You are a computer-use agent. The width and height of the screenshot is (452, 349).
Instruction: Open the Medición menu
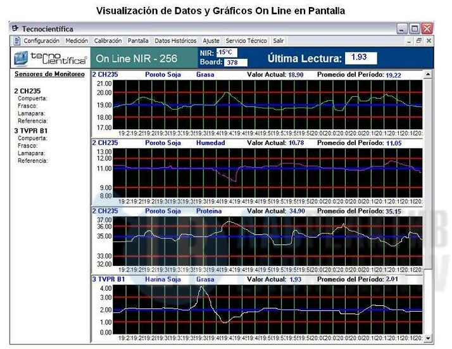77,41
